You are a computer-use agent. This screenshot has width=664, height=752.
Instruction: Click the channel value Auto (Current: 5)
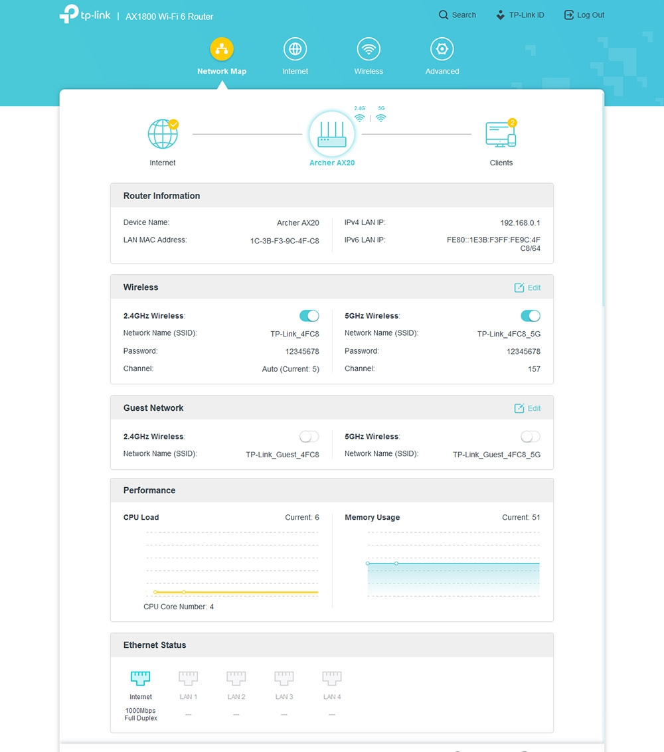pyautogui.click(x=291, y=369)
